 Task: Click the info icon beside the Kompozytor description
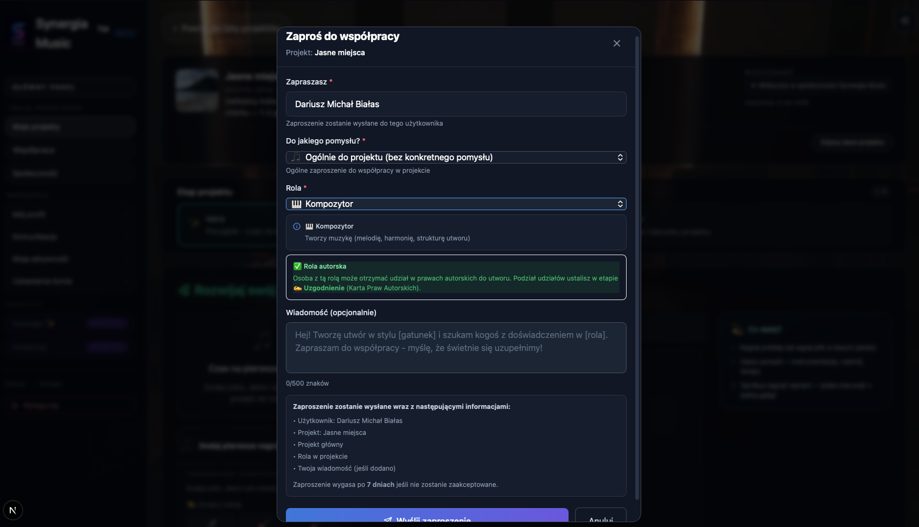[297, 226]
